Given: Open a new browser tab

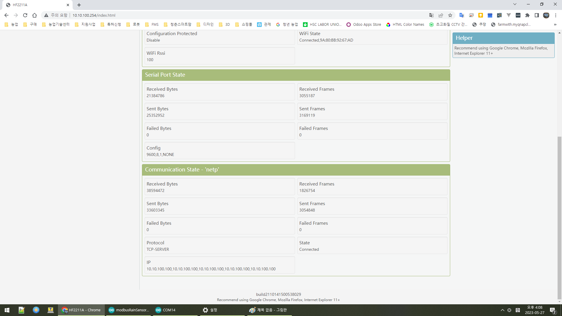Looking at the screenshot, I should [x=79, y=5].
